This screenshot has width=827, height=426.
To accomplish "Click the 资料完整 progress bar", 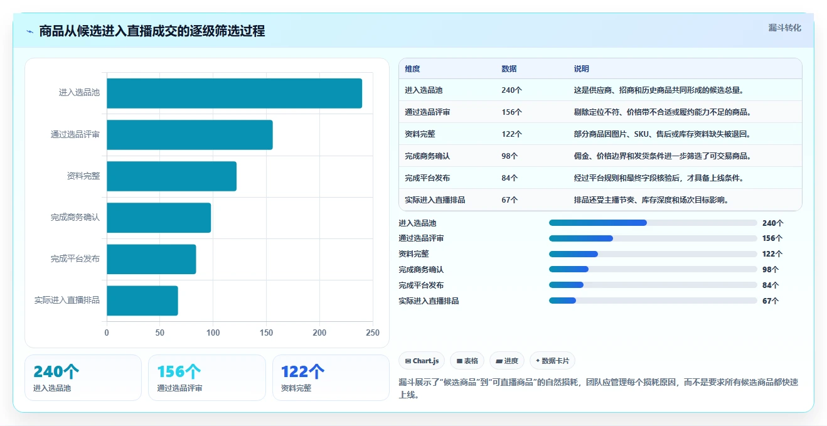I will [653, 254].
